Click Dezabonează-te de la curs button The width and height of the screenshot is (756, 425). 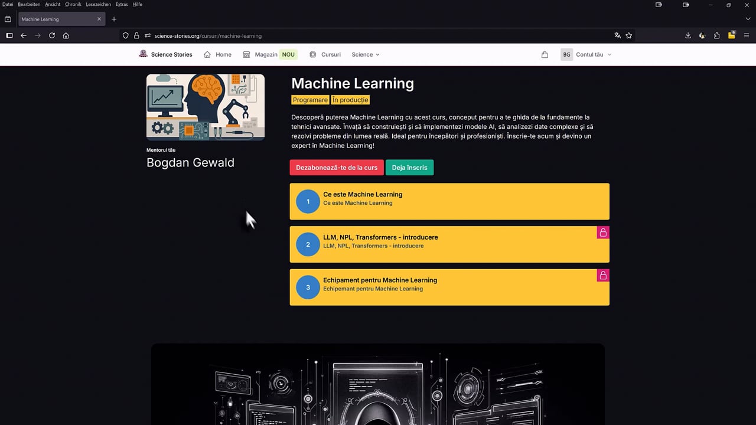[337, 168]
